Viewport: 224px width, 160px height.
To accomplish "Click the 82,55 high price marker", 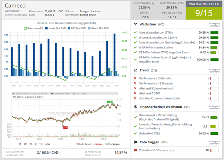I will pos(110,102).
